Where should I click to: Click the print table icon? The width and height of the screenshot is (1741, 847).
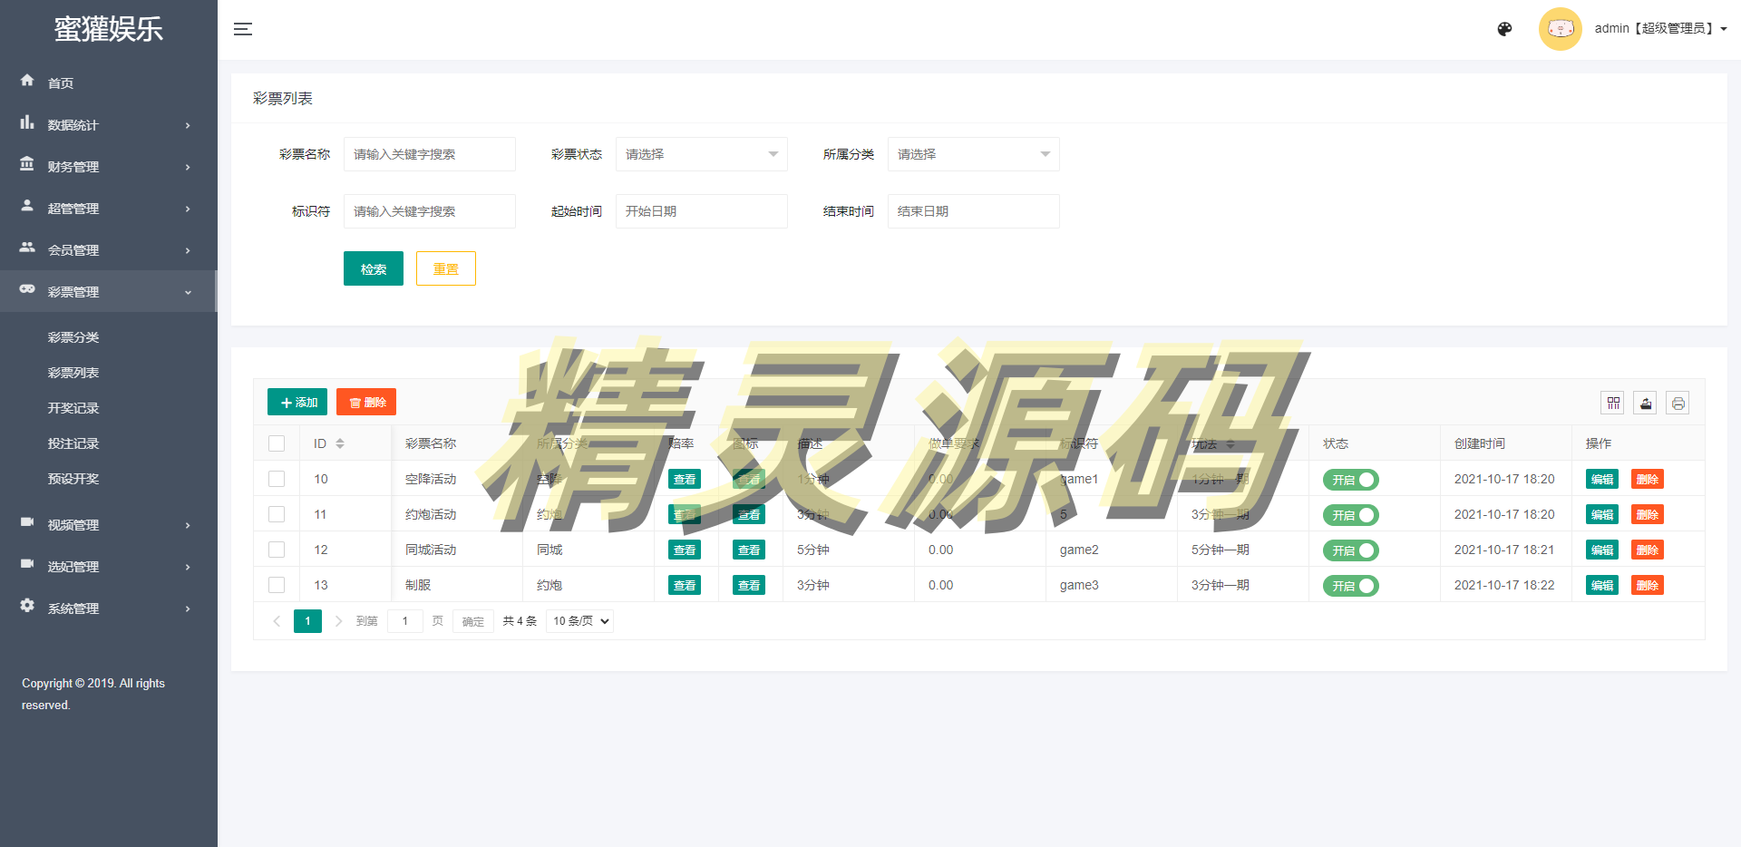[1678, 404]
